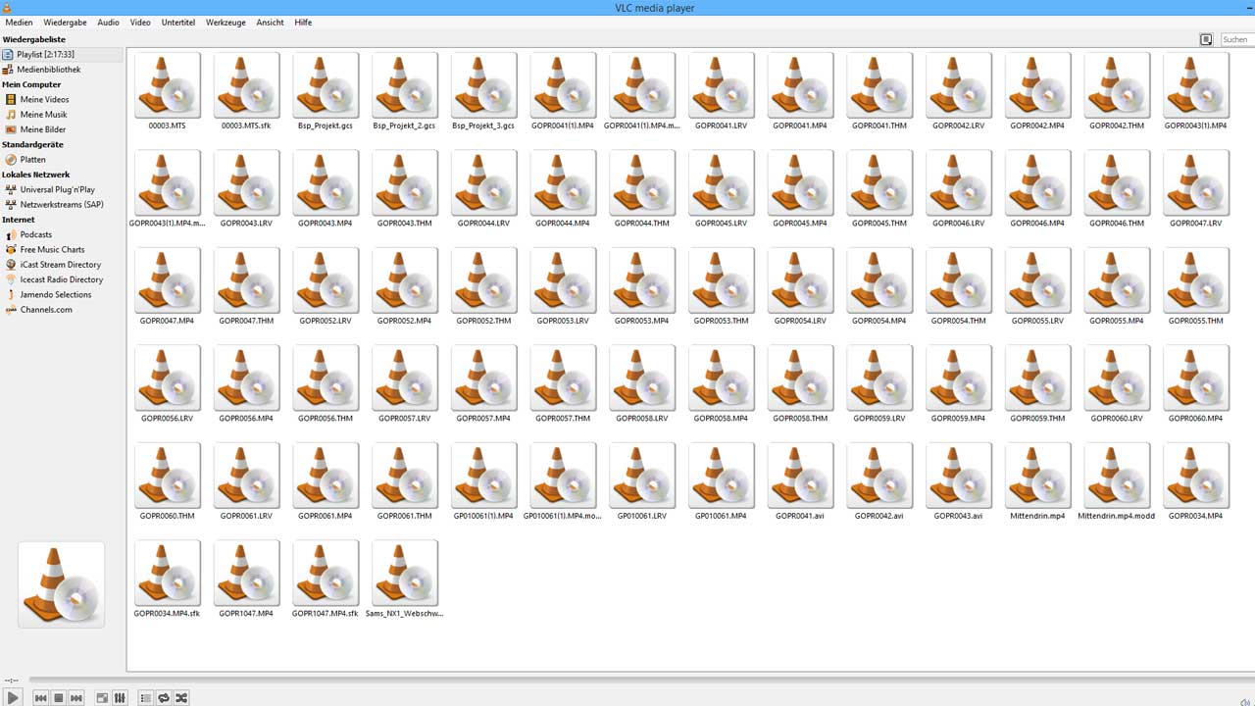The height and width of the screenshot is (706, 1255).
Task: Toggle fullscreen video button
Action: click(102, 698)
